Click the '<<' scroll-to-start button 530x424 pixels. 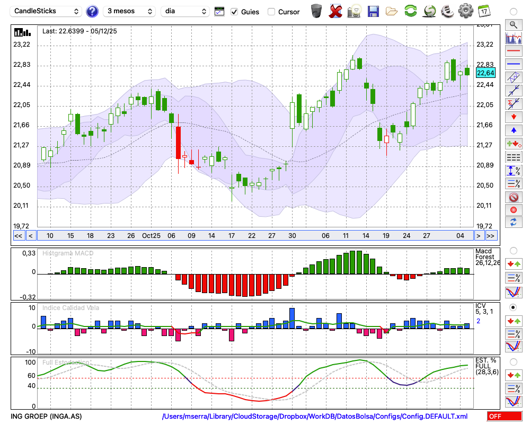pos(18,236)
